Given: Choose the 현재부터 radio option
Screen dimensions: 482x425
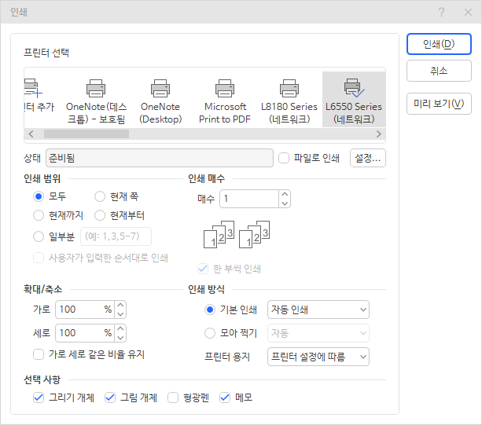Looking at the screenshot, I should (100, 215).
